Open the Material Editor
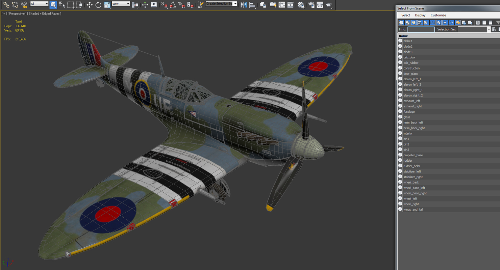This screenshot has width=500, height=270. 301,5
